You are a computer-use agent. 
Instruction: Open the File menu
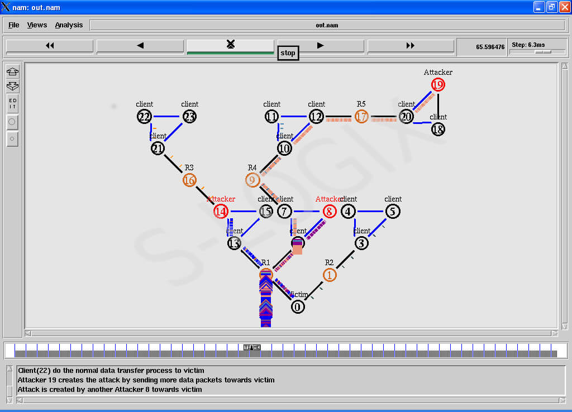(13, 25)
